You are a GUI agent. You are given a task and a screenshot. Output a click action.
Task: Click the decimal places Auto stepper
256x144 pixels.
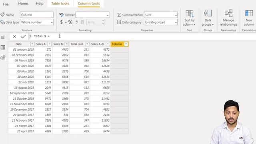(103, 22)
